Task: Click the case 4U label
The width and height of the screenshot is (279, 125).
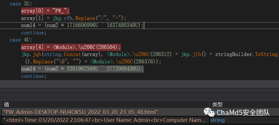Action: pos(21,40)
